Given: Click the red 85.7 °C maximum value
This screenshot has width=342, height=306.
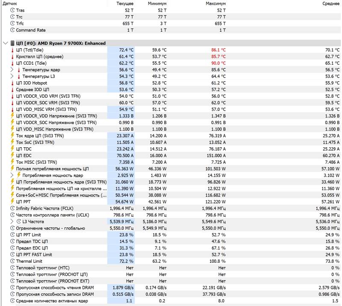Looking at the screenshot, I should (218, 56).
